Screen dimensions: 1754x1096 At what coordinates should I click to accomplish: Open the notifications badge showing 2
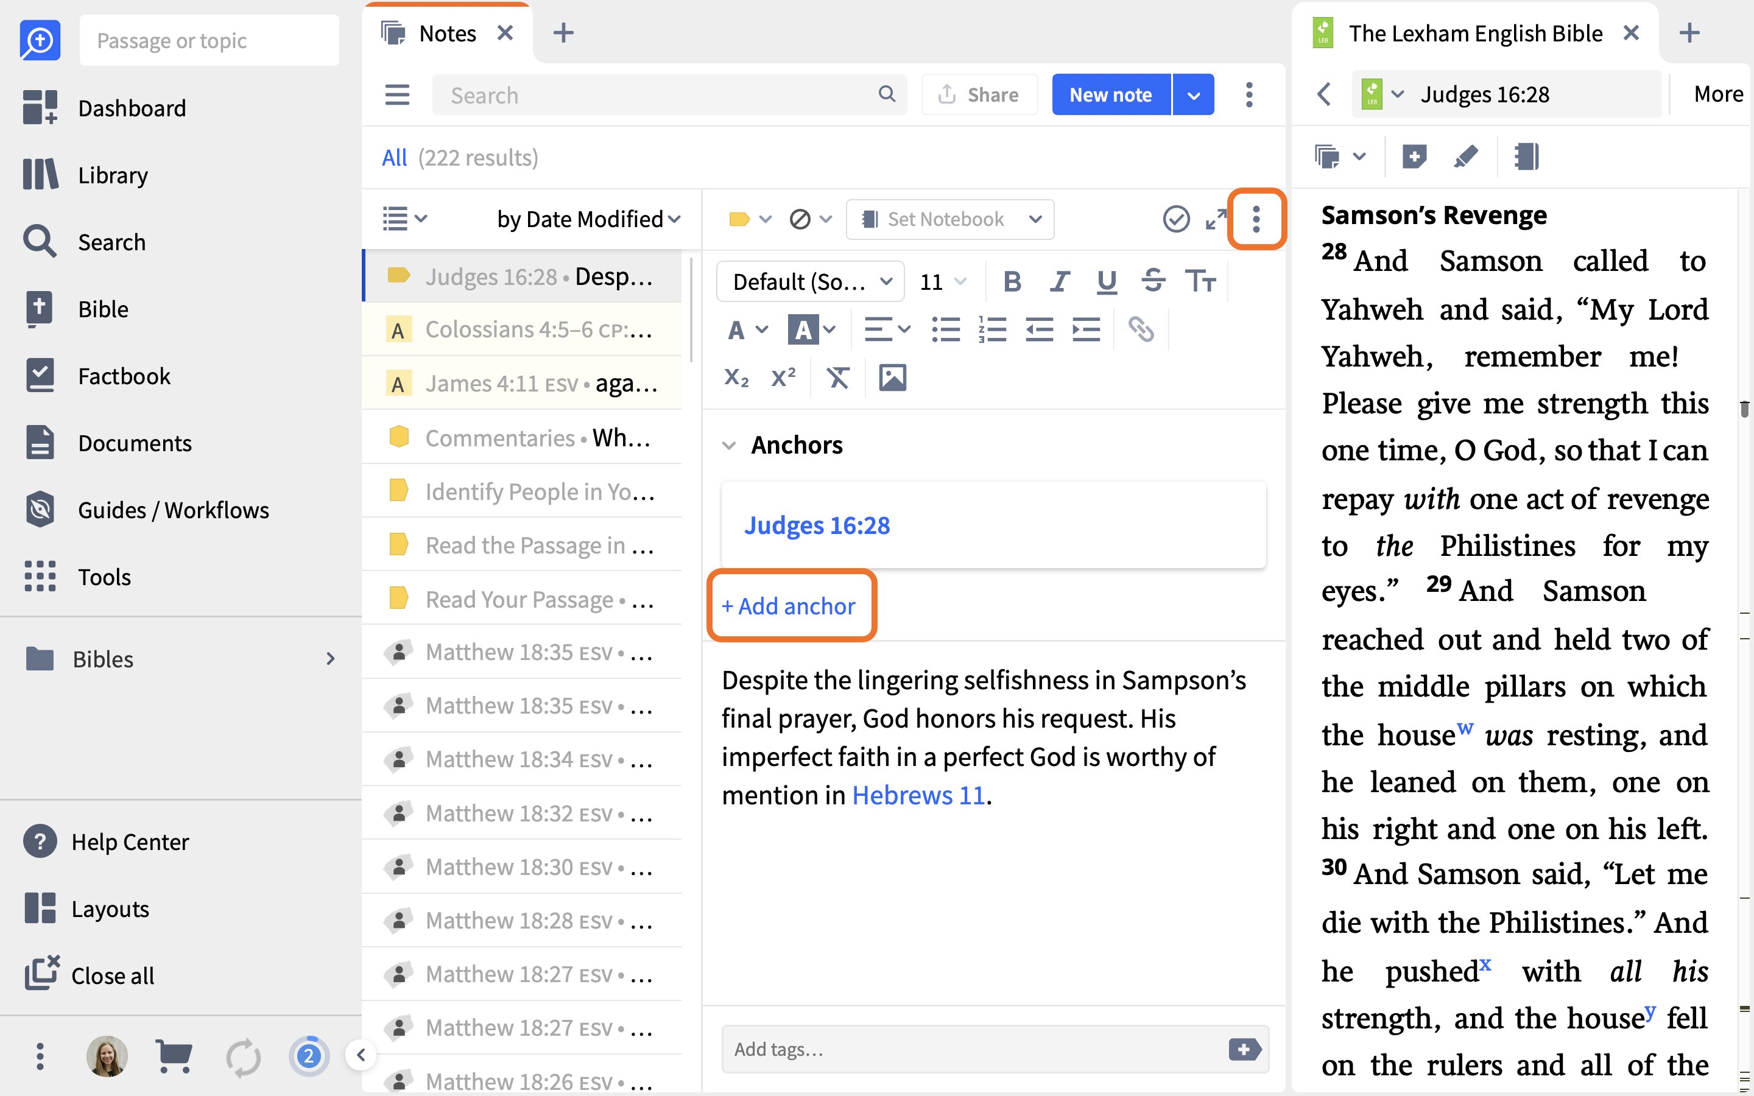click(309, 1056)
